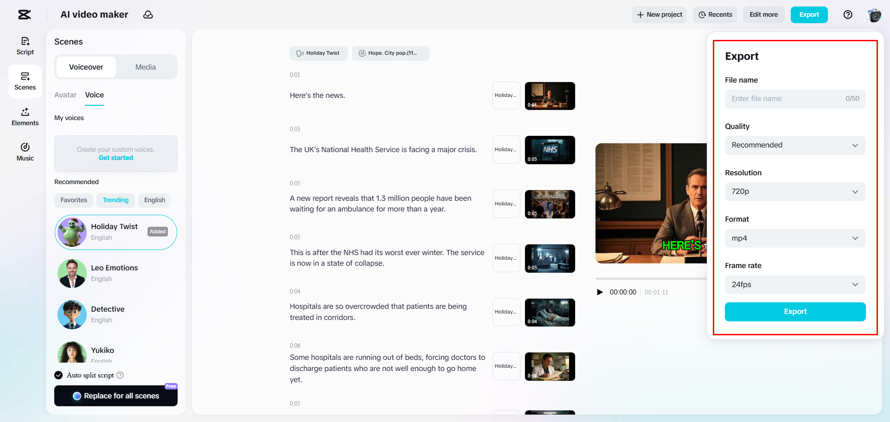Screen dimensions: 890x422
Task: Open the running out of beds scene thumbnail
Action: [x=550, y=366]
